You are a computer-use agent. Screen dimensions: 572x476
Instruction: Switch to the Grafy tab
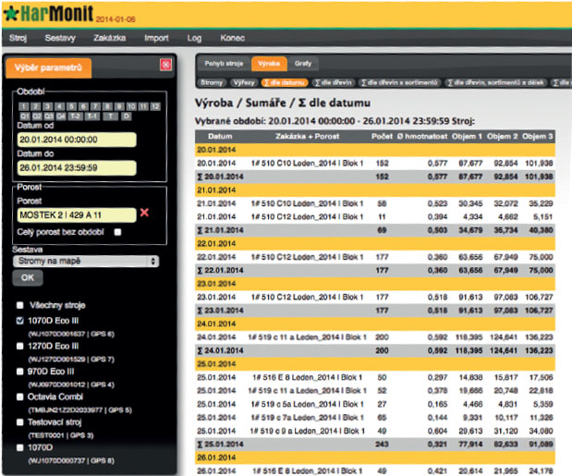tap(302, 64)
